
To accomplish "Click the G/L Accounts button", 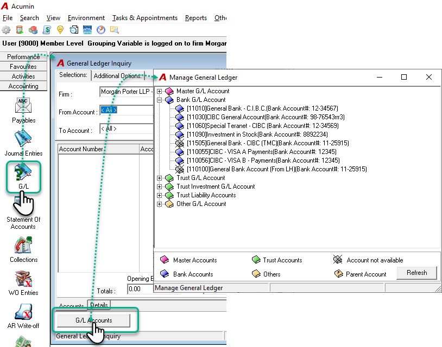I will point(94,320).
